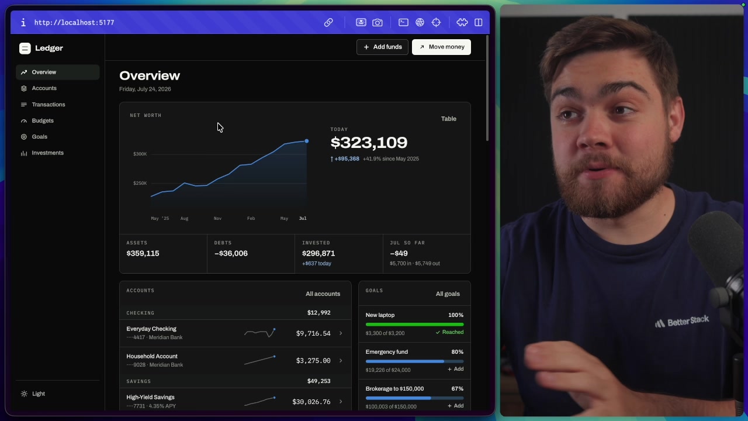The height and width of the screenshot is (421, 748).
Task: Click the crosshair element picker icon
Action: coord(436,22)
